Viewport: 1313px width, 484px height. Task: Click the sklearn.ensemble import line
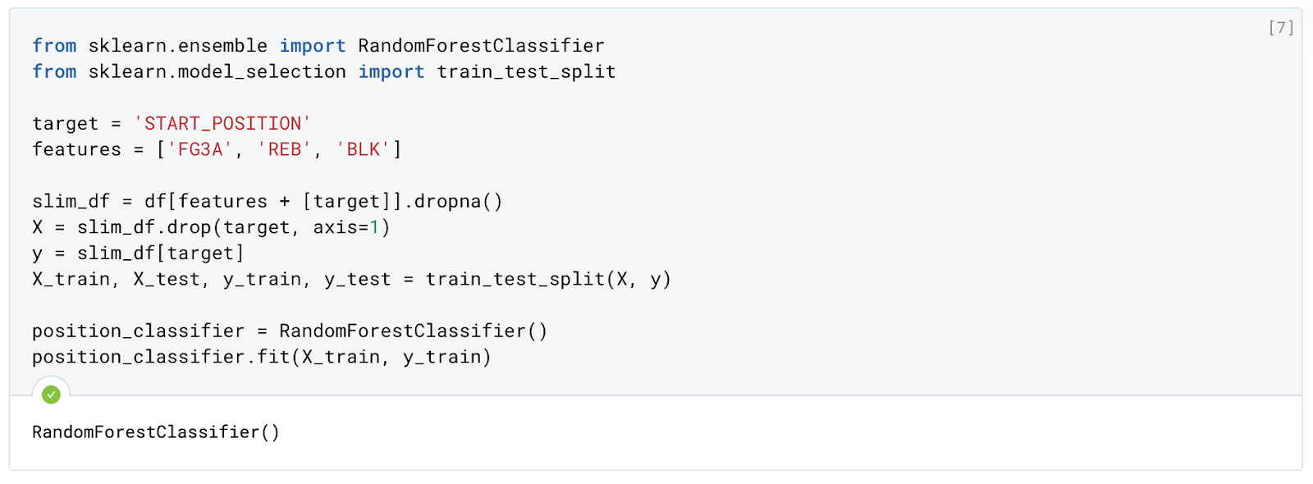pyautogui.click(x=318, y=46)
